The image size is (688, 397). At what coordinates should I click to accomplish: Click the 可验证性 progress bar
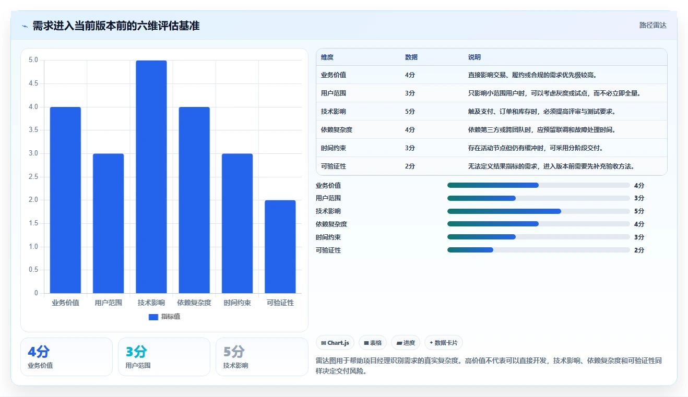pyautogui.click(x=538, y=250)
